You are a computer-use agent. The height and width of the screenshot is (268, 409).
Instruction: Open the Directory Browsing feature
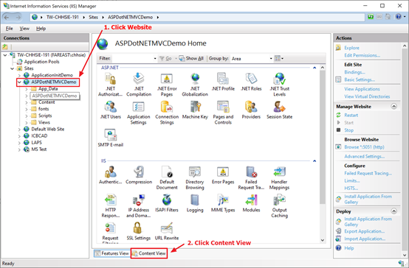(195, 177)
